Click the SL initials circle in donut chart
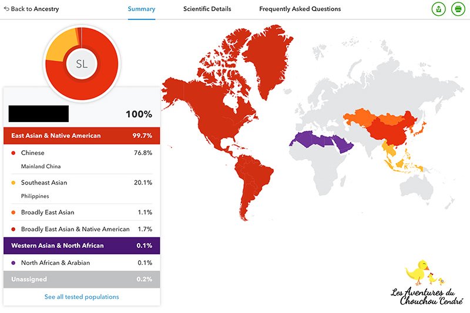The image size is (470, 313). tap(82, 64)
